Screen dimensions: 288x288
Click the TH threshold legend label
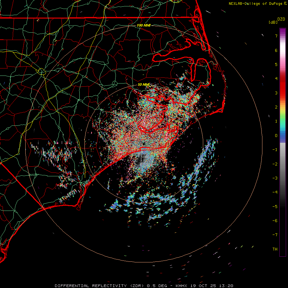tap(275, 249)
